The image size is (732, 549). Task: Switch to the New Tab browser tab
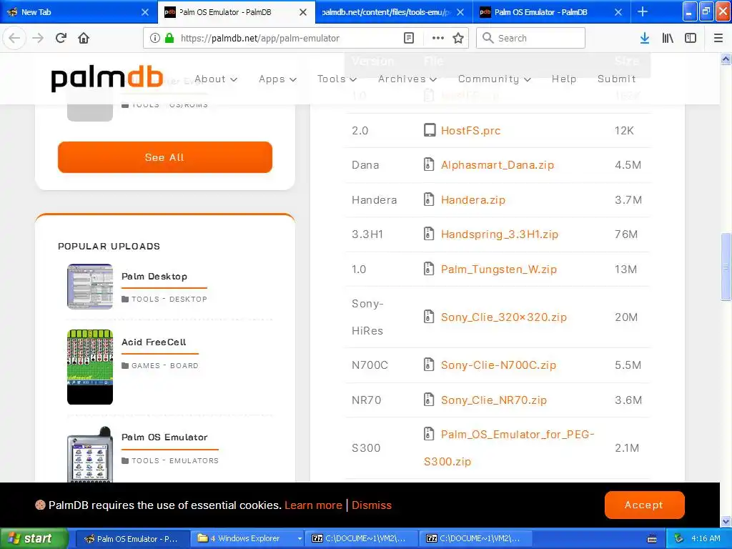[74, 12]
